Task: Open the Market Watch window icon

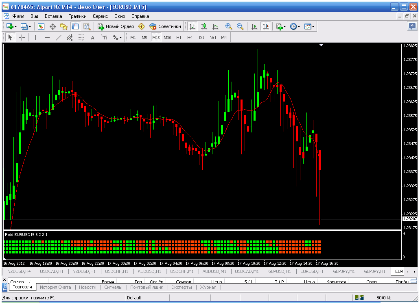Action: click(x=41, y=26)
